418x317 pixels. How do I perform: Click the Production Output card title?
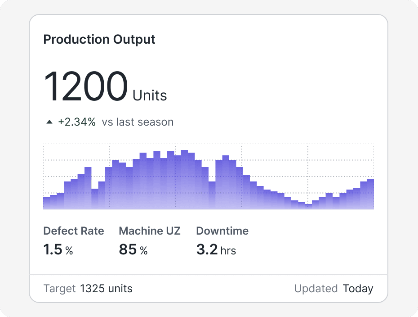coord(99,40)
